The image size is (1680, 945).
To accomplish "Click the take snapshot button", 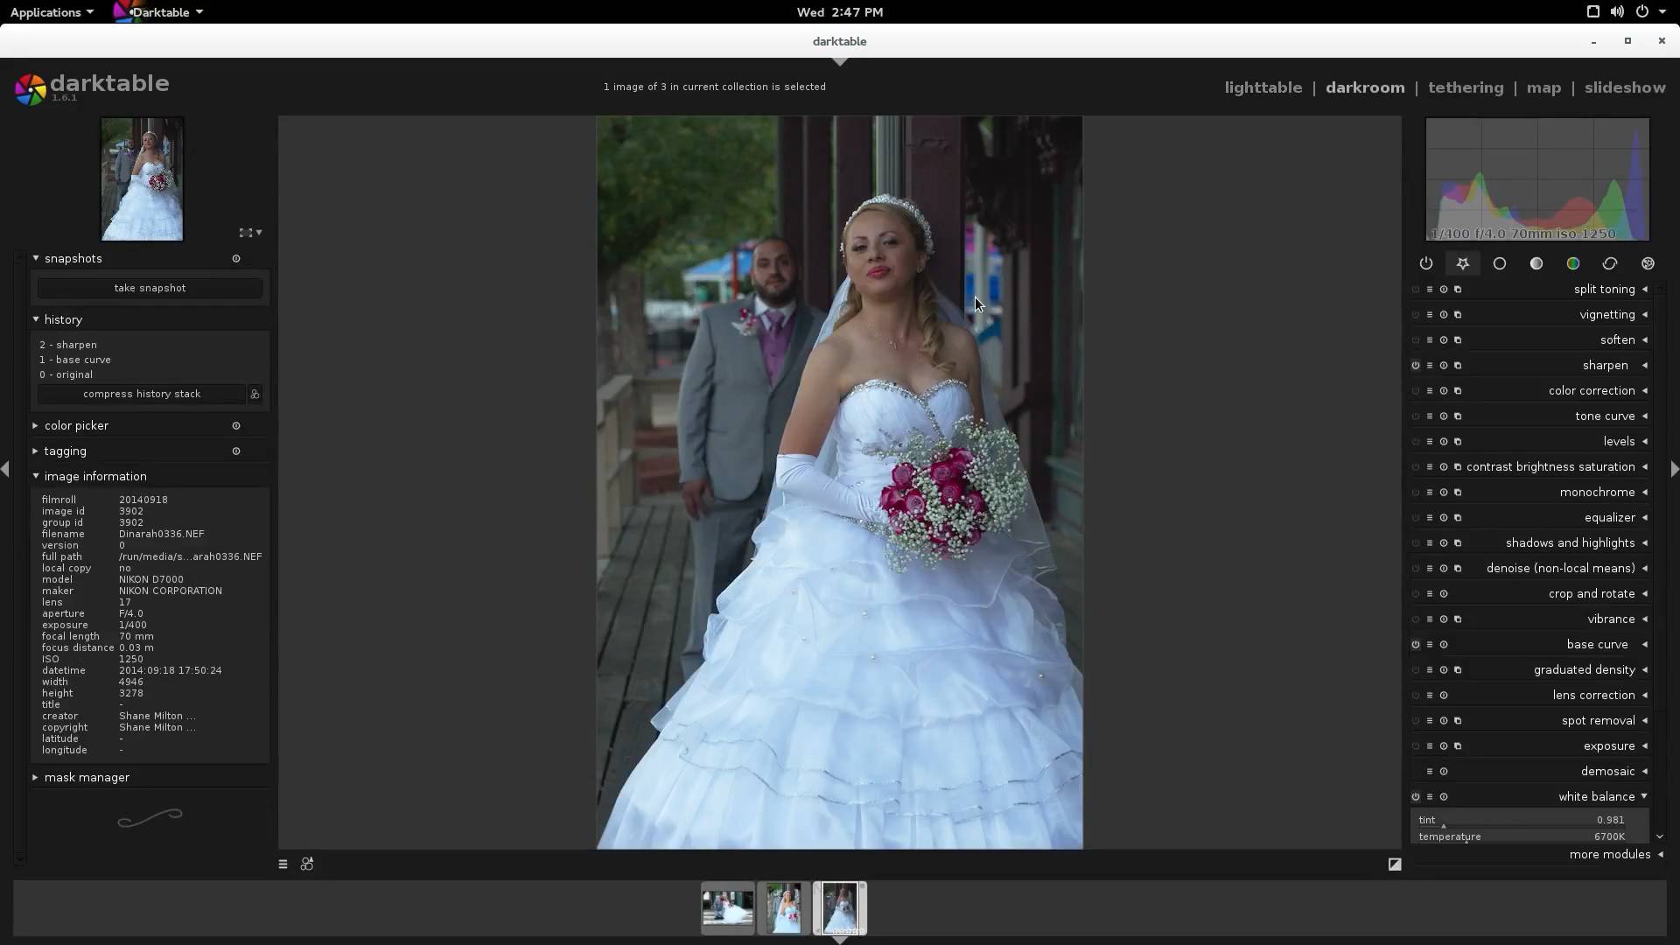I will (150, 288).
